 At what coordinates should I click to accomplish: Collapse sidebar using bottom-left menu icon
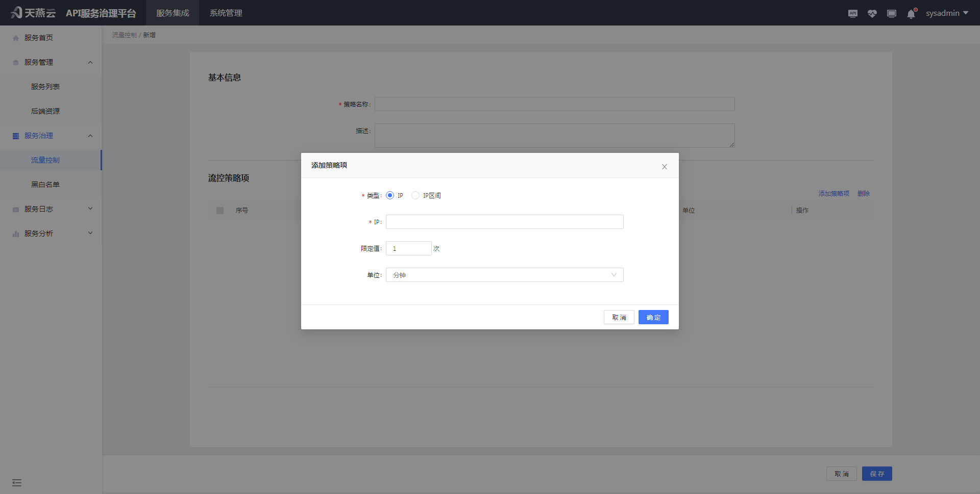(17, 482)
